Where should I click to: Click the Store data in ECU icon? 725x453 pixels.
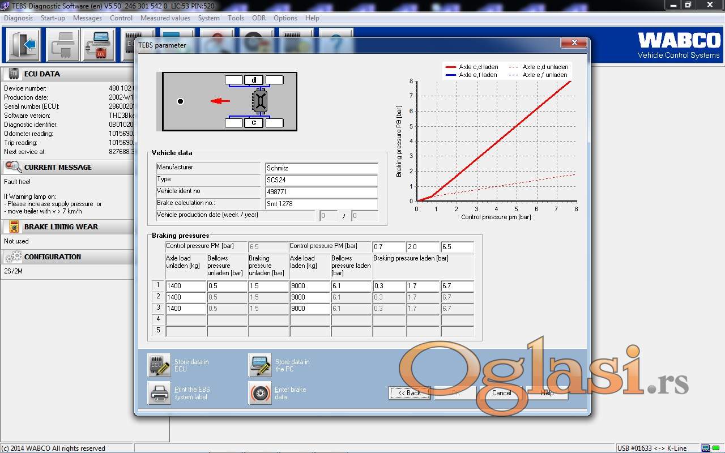159,365
